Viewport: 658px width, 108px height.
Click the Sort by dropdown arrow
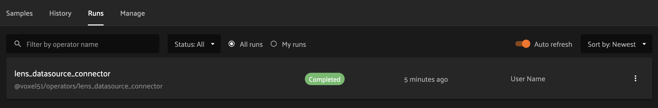644,44
